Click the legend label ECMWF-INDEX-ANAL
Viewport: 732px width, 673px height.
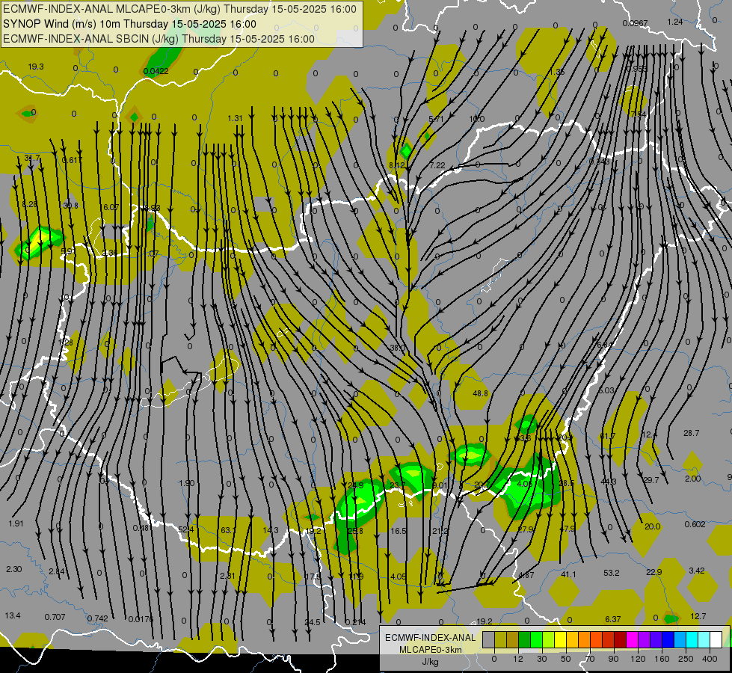click(x=430, y=638)
